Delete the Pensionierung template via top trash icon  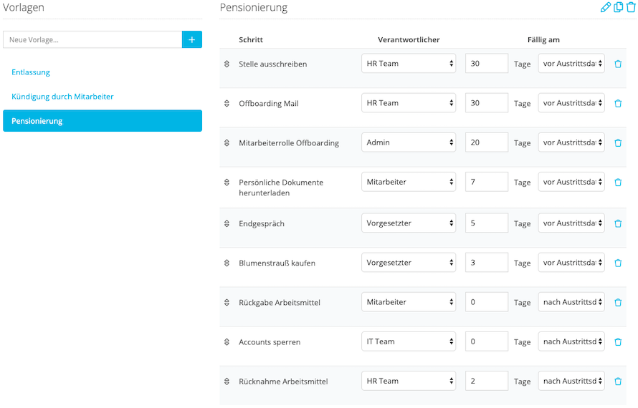(631, 7)
